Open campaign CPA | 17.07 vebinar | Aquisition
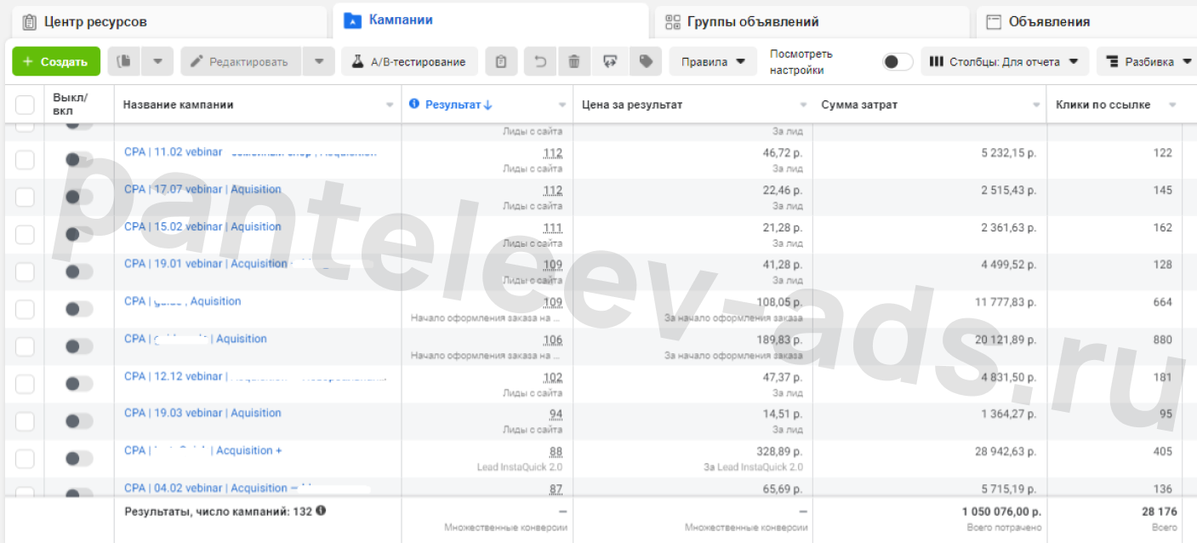Screen dimensions: 1197x543 202,189
